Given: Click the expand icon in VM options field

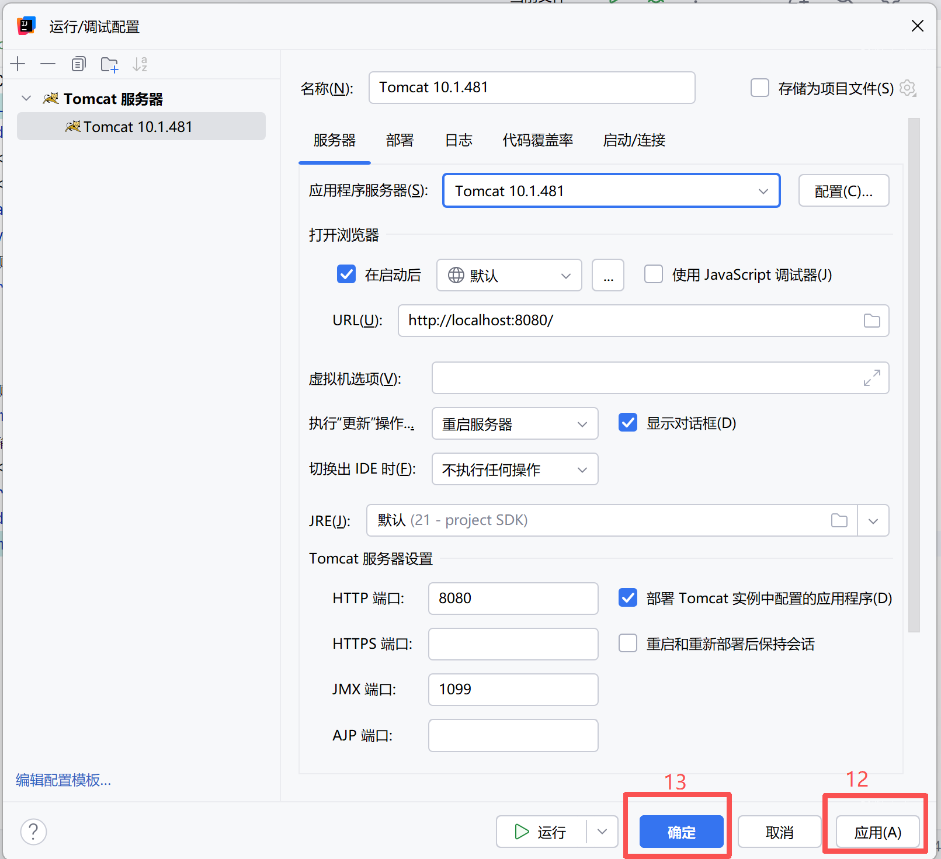Looking at the screenshot, I should (x=871, y=378).
